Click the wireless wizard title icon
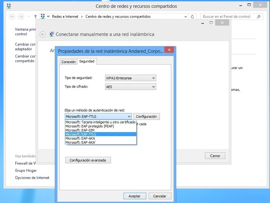 [51, 34]
